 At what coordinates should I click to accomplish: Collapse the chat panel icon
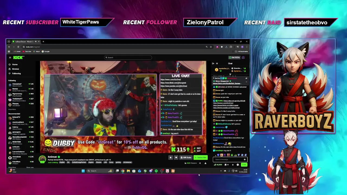coord(213,63)
